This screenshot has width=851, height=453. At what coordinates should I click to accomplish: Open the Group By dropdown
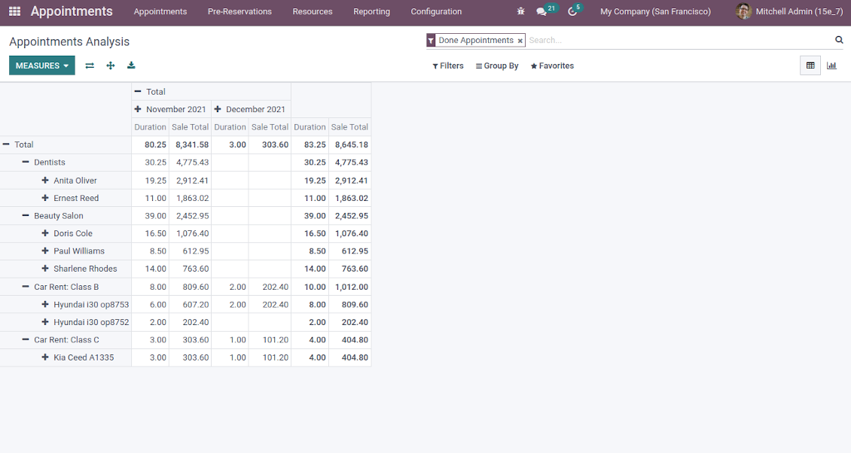(x=497, y=65)
